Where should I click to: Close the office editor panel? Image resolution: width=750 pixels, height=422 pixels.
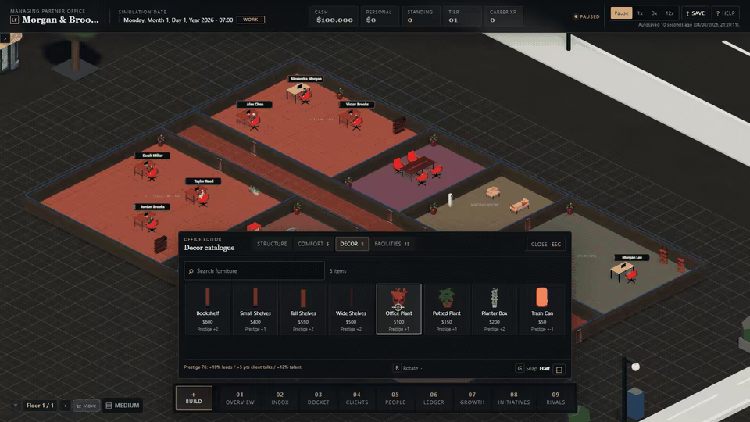click(546, 244)
